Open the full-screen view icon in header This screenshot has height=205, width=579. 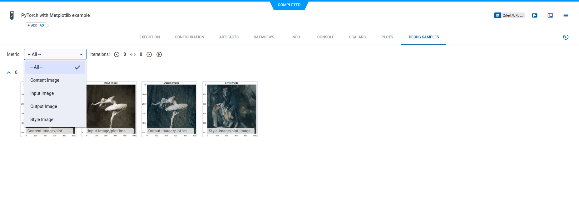[x=550, y=16]
